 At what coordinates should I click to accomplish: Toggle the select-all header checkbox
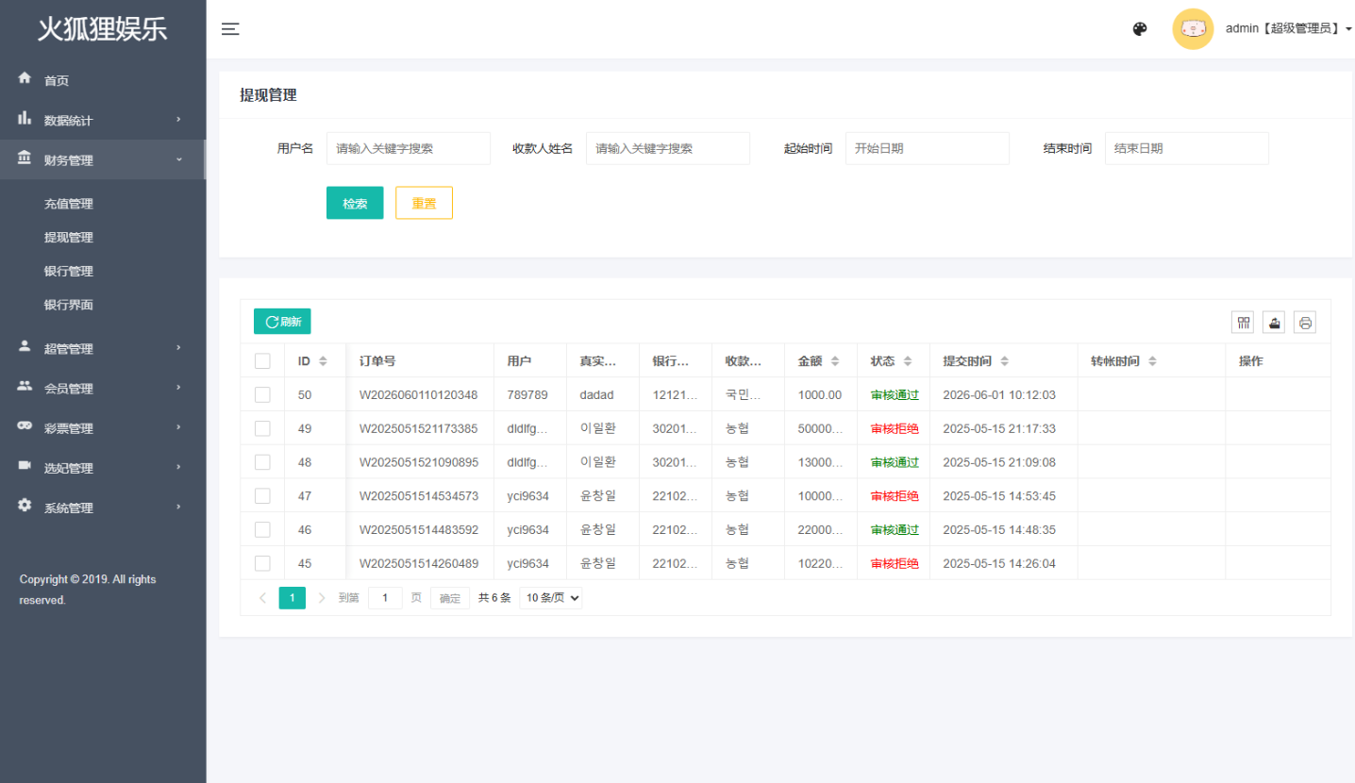(x=262, y=360)
